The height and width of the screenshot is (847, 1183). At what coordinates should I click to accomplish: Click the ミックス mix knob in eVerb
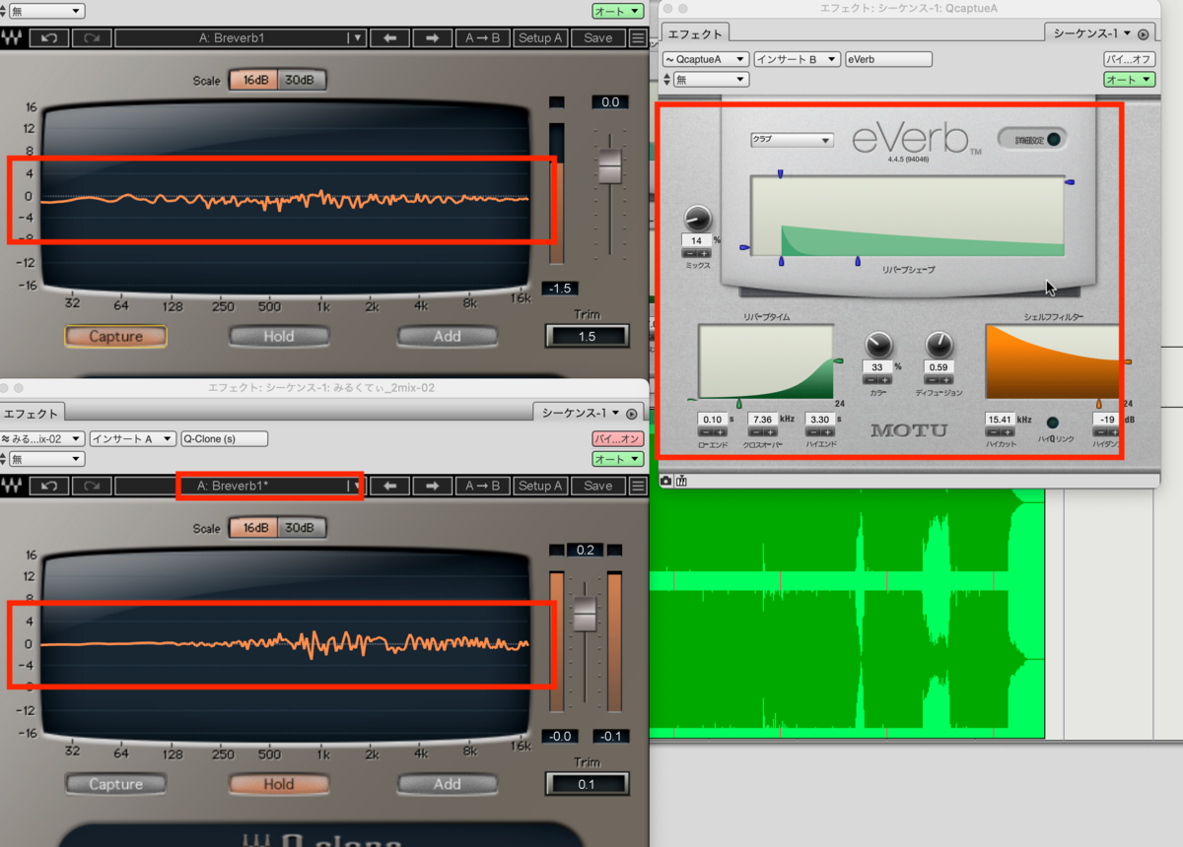(x=697, y=219)
